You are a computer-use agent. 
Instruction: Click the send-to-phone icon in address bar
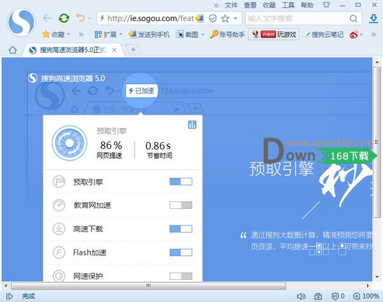pyautogui.click(x=200, y=18)
